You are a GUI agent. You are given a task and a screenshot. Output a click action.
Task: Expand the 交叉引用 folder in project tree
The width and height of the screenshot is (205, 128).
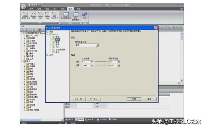click(x=24, y=51)
